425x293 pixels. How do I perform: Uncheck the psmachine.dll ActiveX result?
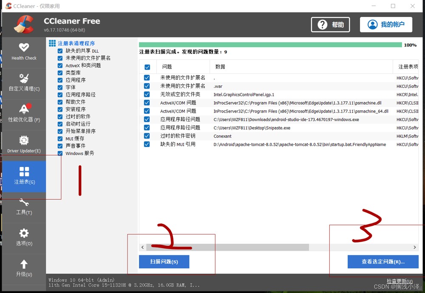pos(147,103)
